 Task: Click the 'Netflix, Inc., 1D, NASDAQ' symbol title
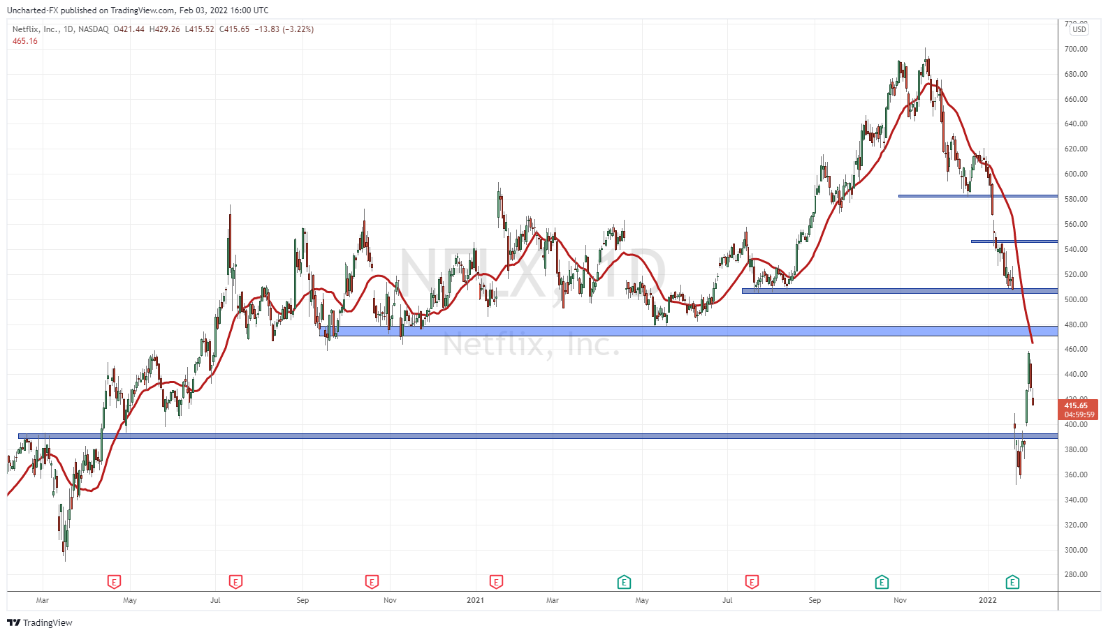(x=60, y=29)
